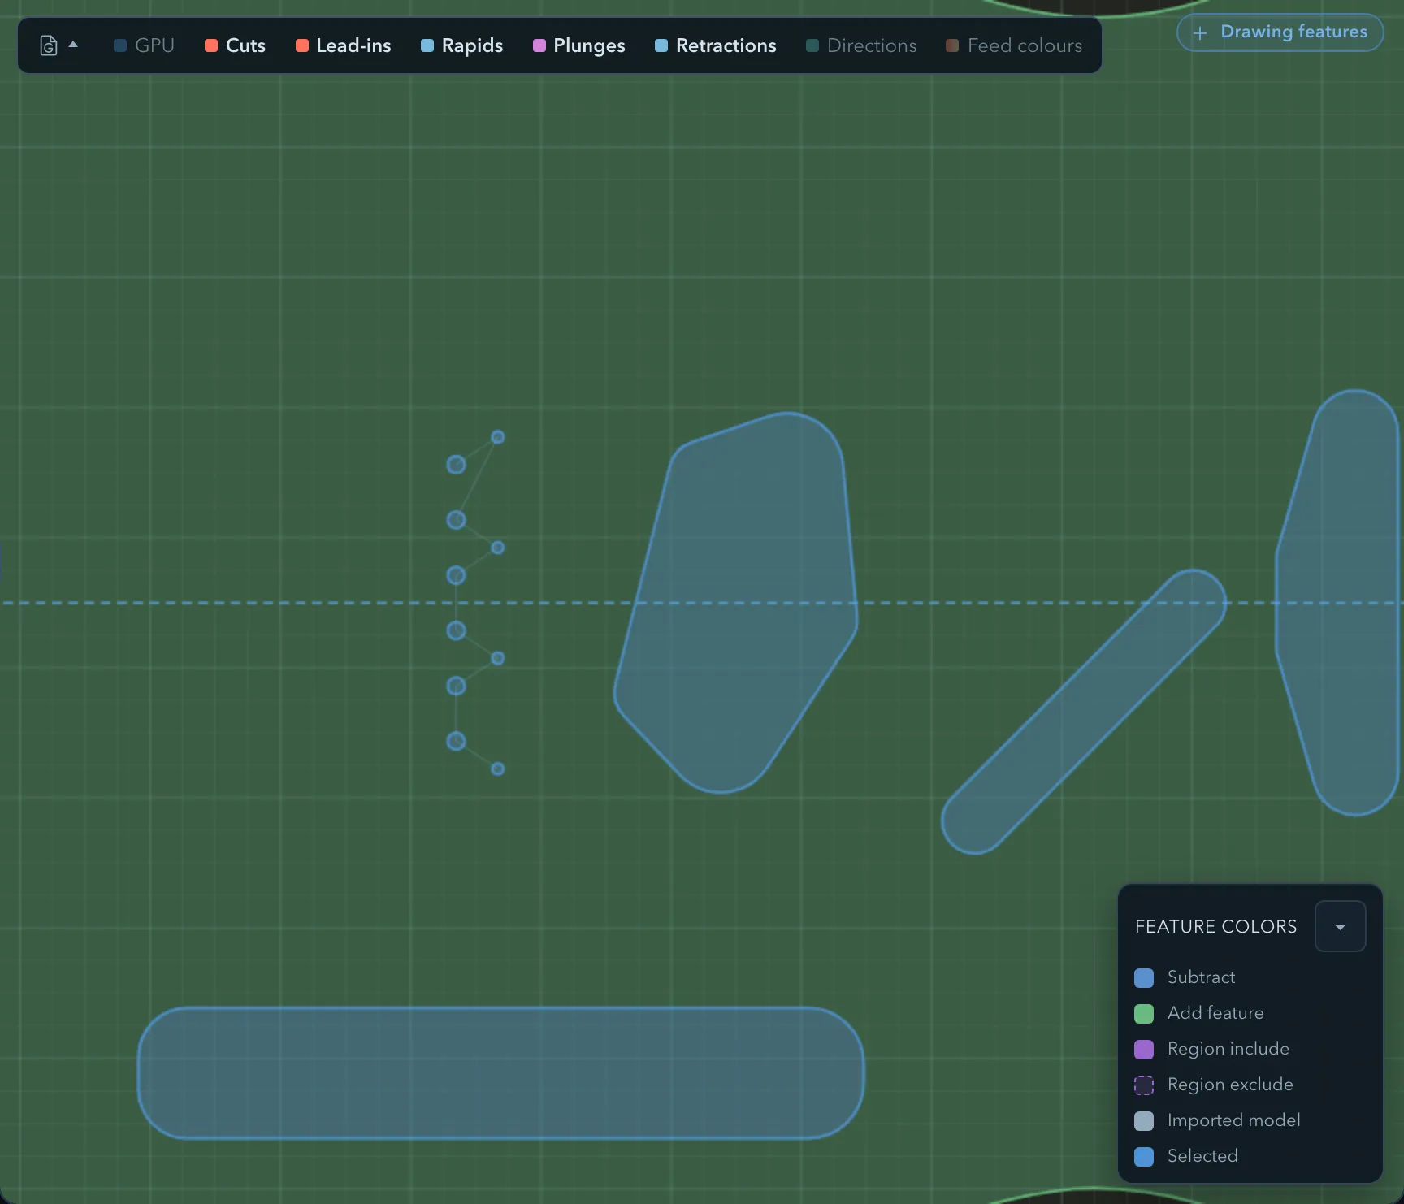Screen dimensions: 1404x1204
Task: Select the rounded polygon shape in center
Action: (735, 603)
